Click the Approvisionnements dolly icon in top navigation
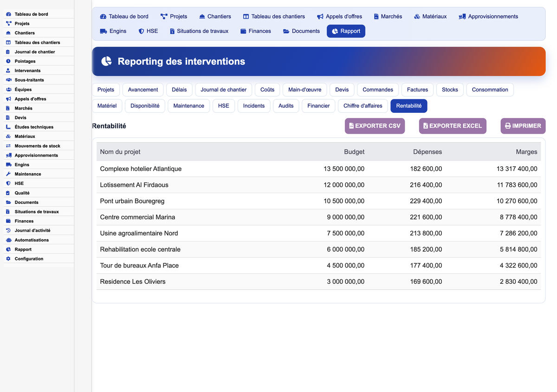Screen dimensions: 557x392 [x=462, y=16]
